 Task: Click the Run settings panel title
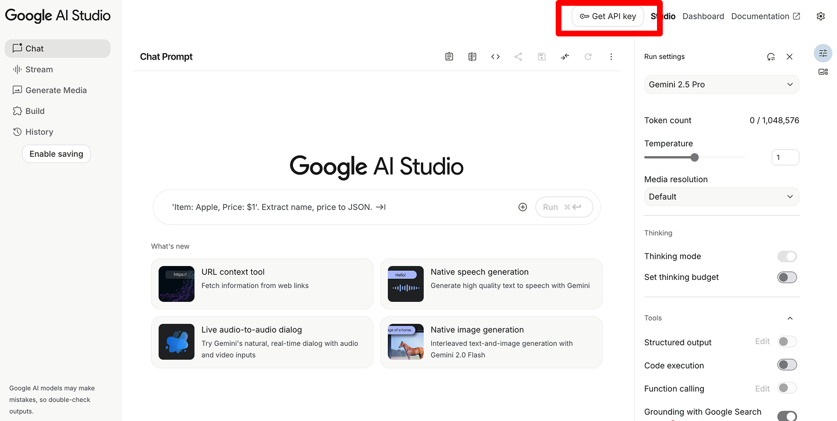[665, 57]
